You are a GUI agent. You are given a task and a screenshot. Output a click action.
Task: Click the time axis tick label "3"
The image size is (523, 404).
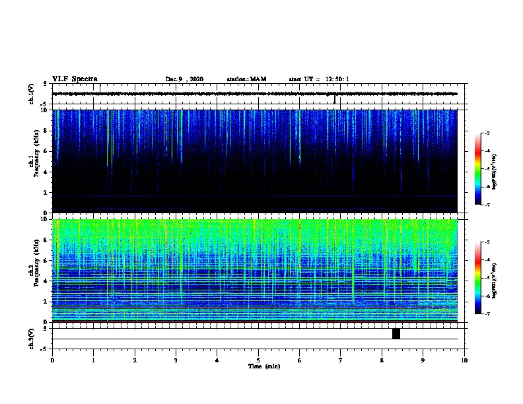coord(176,360)
